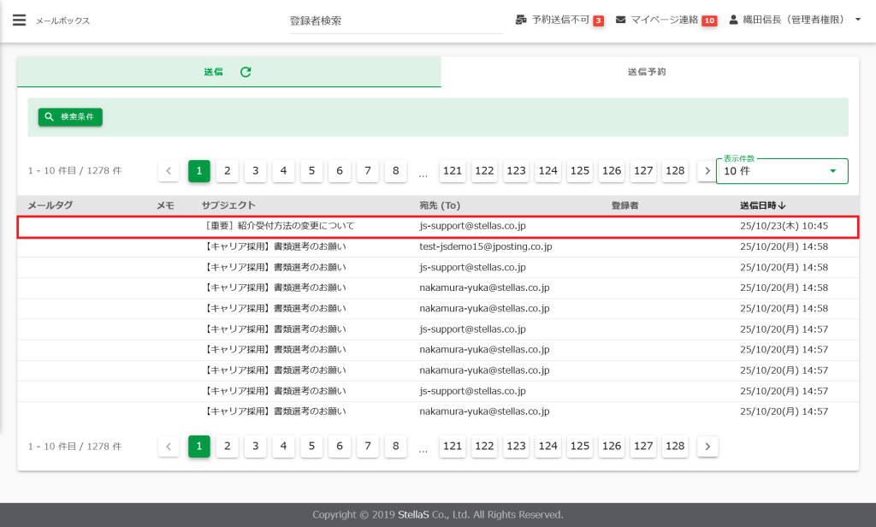Screen dimensions: 876x527
Task: Click previous page chevron in top pagination
Action: [169, 171]
